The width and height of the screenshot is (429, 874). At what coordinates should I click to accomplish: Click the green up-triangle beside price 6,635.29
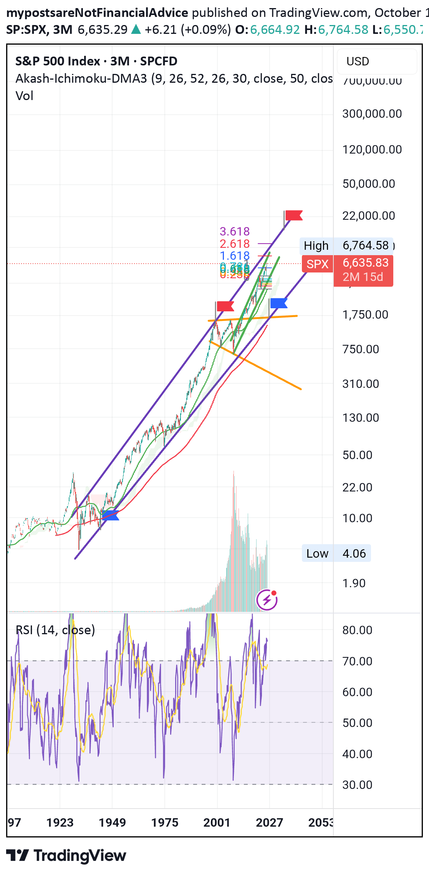coord(136,30)
